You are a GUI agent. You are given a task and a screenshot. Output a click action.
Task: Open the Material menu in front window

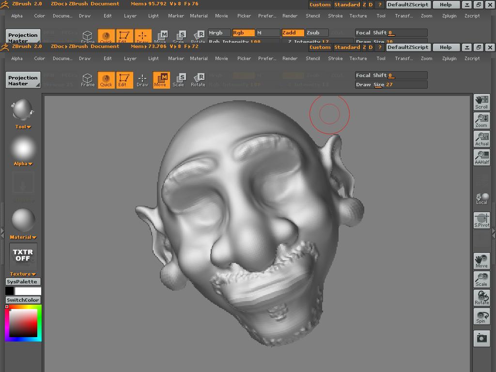[x=199, y=59]
